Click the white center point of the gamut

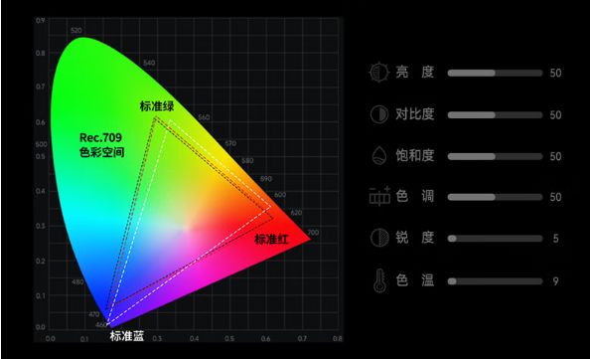[x=186, y=228]
